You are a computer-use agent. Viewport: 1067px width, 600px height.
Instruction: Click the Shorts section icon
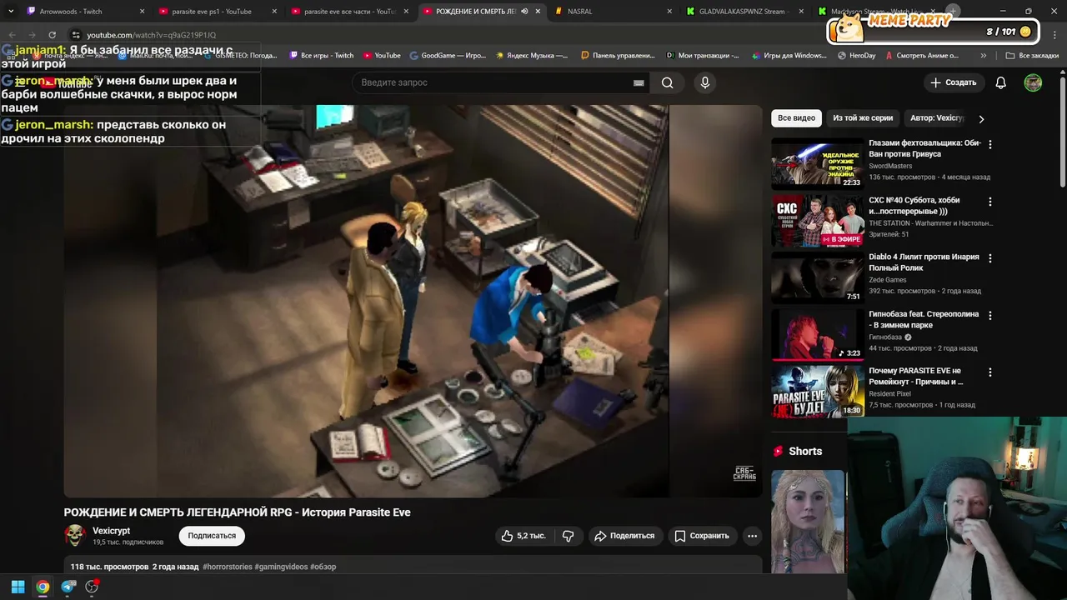pos(779,451)
